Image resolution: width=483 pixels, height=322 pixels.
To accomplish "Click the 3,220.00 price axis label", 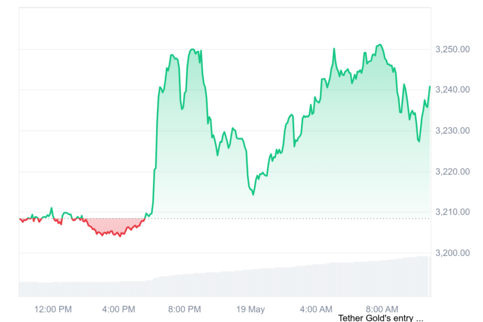I will click(452, 172).
